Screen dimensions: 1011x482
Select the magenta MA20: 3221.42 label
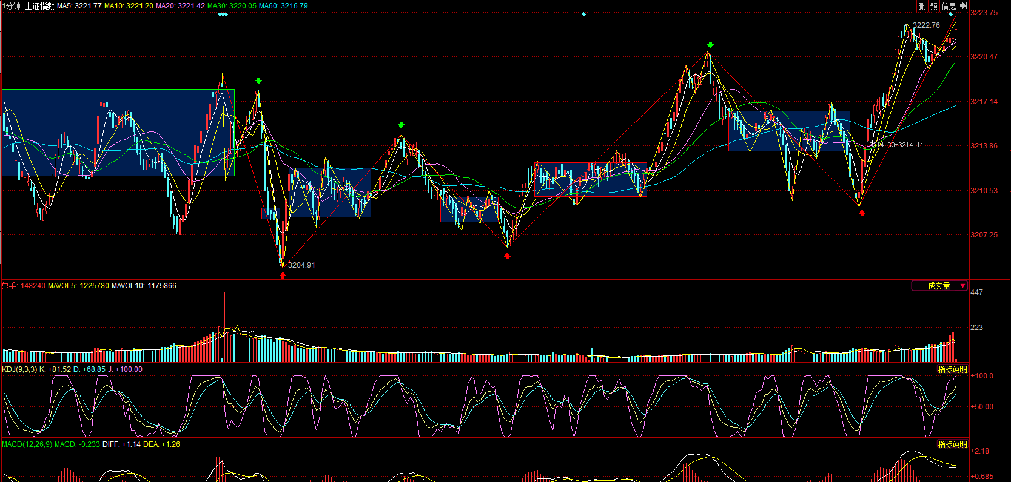click(x=180, y=6)
